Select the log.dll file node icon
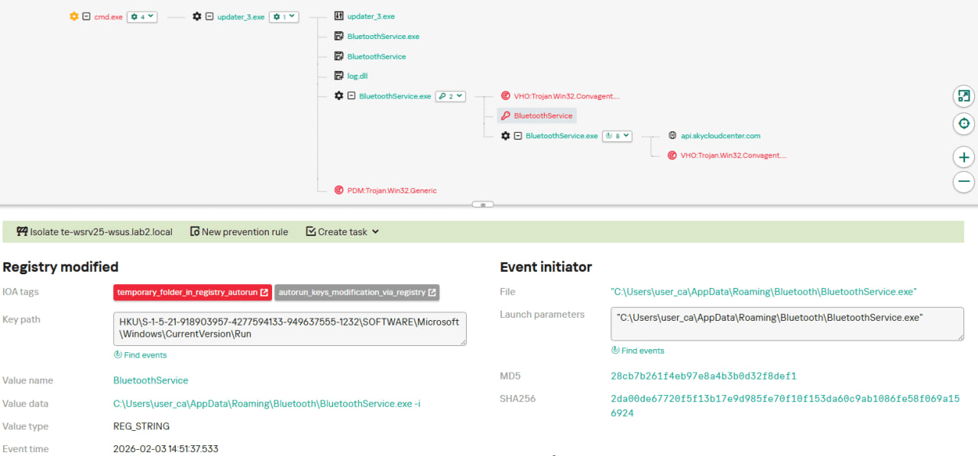 tap(339, 76)
